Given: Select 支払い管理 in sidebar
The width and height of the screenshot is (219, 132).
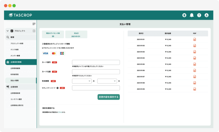Looking at the screenshot, I should coord(21,81).
